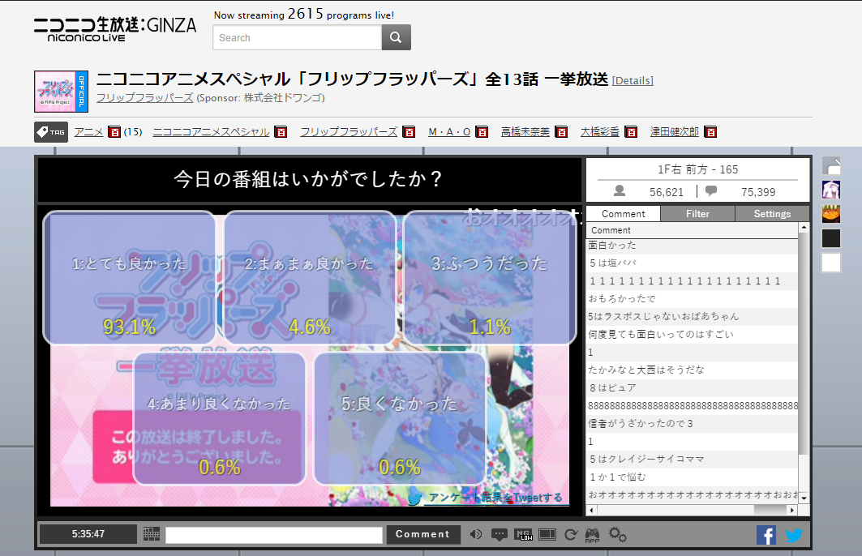The image size is (862, 556).
Task: Click the elapsed time display 5:35:47
Action: point(88,534)
